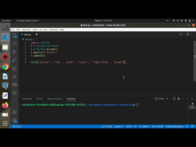Image resolution: width=196 pixels, height=147 pixels.
Task: Open editor More Actions ellipsis
Action: click(x=192, y=34)
